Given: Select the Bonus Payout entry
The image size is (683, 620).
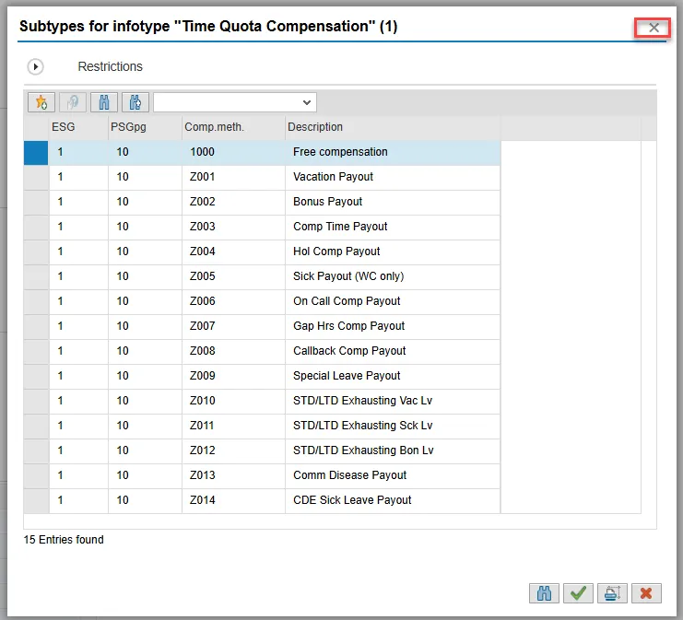Looking at the screenshot, I should pos(327,202).
